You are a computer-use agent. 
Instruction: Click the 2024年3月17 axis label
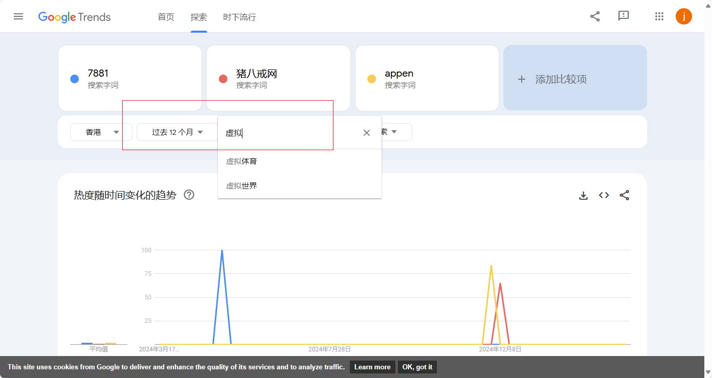pyautogui.click(x=159, y=349)
